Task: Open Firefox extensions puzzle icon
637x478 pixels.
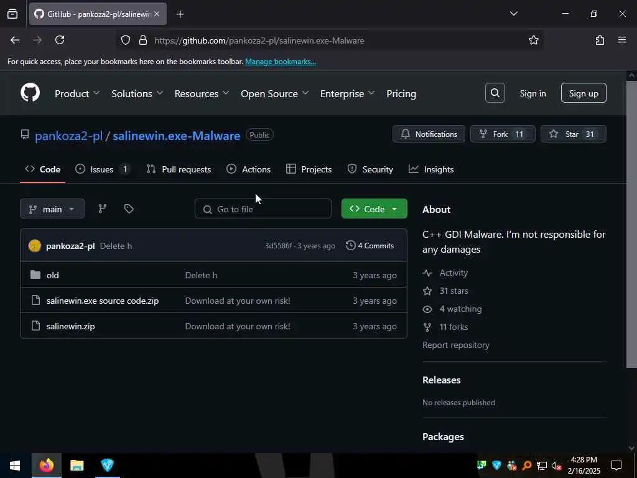Action: (600, 40)
